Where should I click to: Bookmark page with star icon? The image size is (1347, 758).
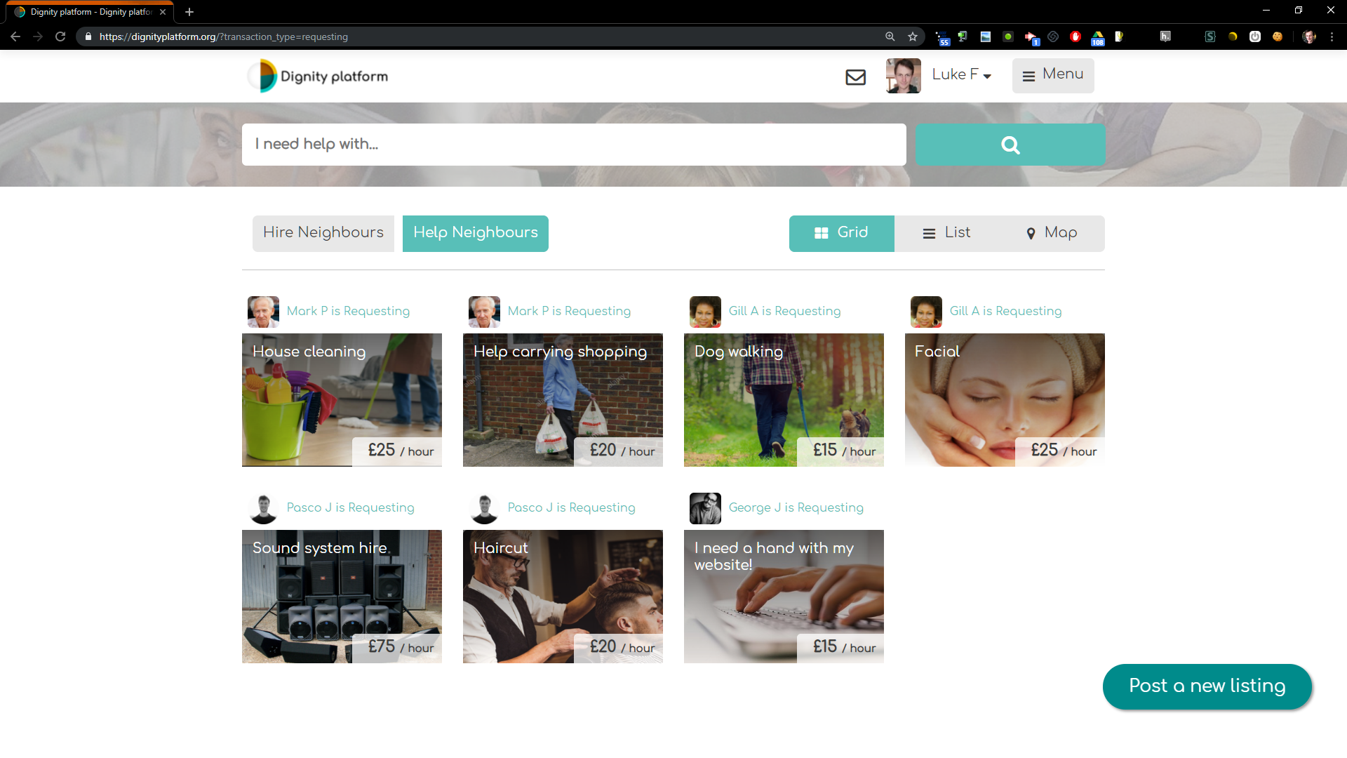(912, 36)
